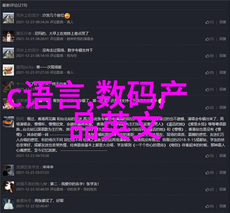230x213 pixels.
Task: Click thumbs-up for '唯一一次现场版' comment
Action: tap(209, 73)
